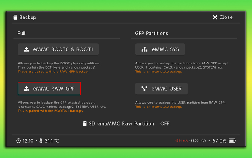
Task: Select the eMMC SYS partitions backup
Action: [x=160, y=49]
